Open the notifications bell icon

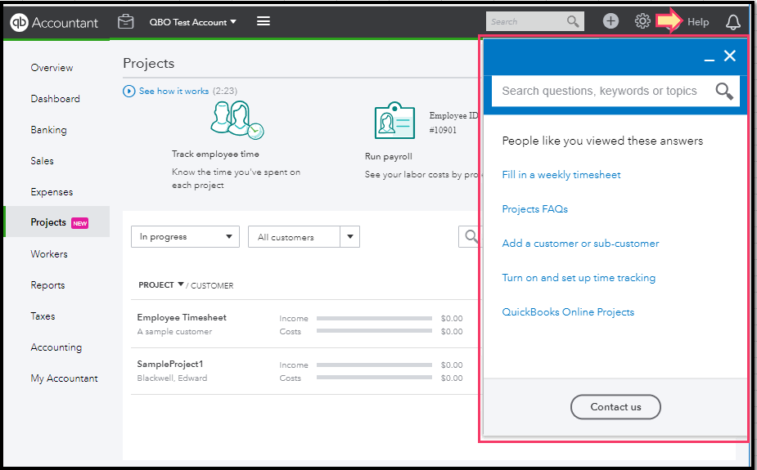(733, 22)
